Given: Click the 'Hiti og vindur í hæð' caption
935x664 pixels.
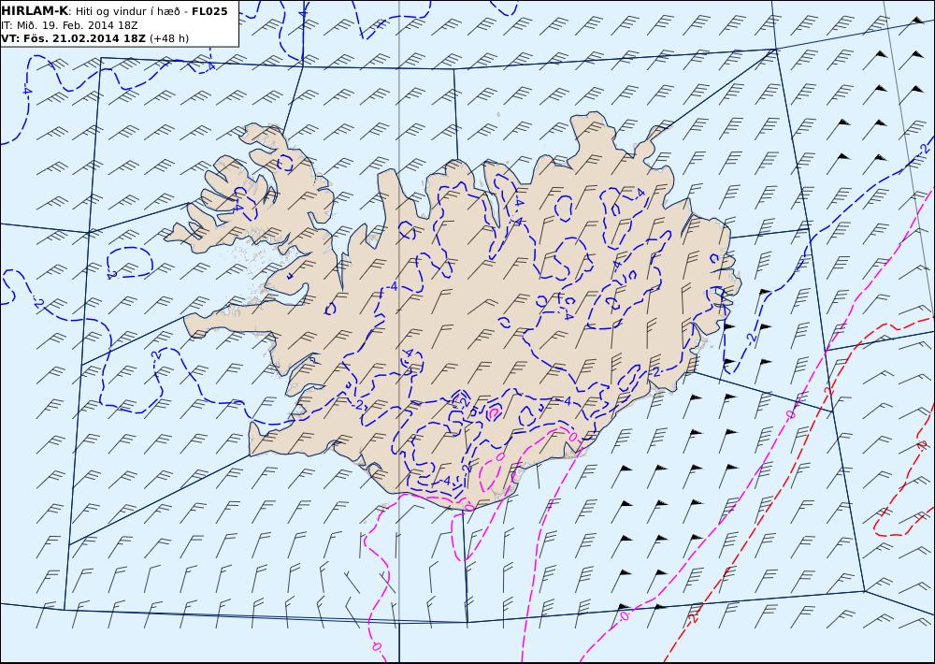Looking at the screenshot, I should point(127,12).
